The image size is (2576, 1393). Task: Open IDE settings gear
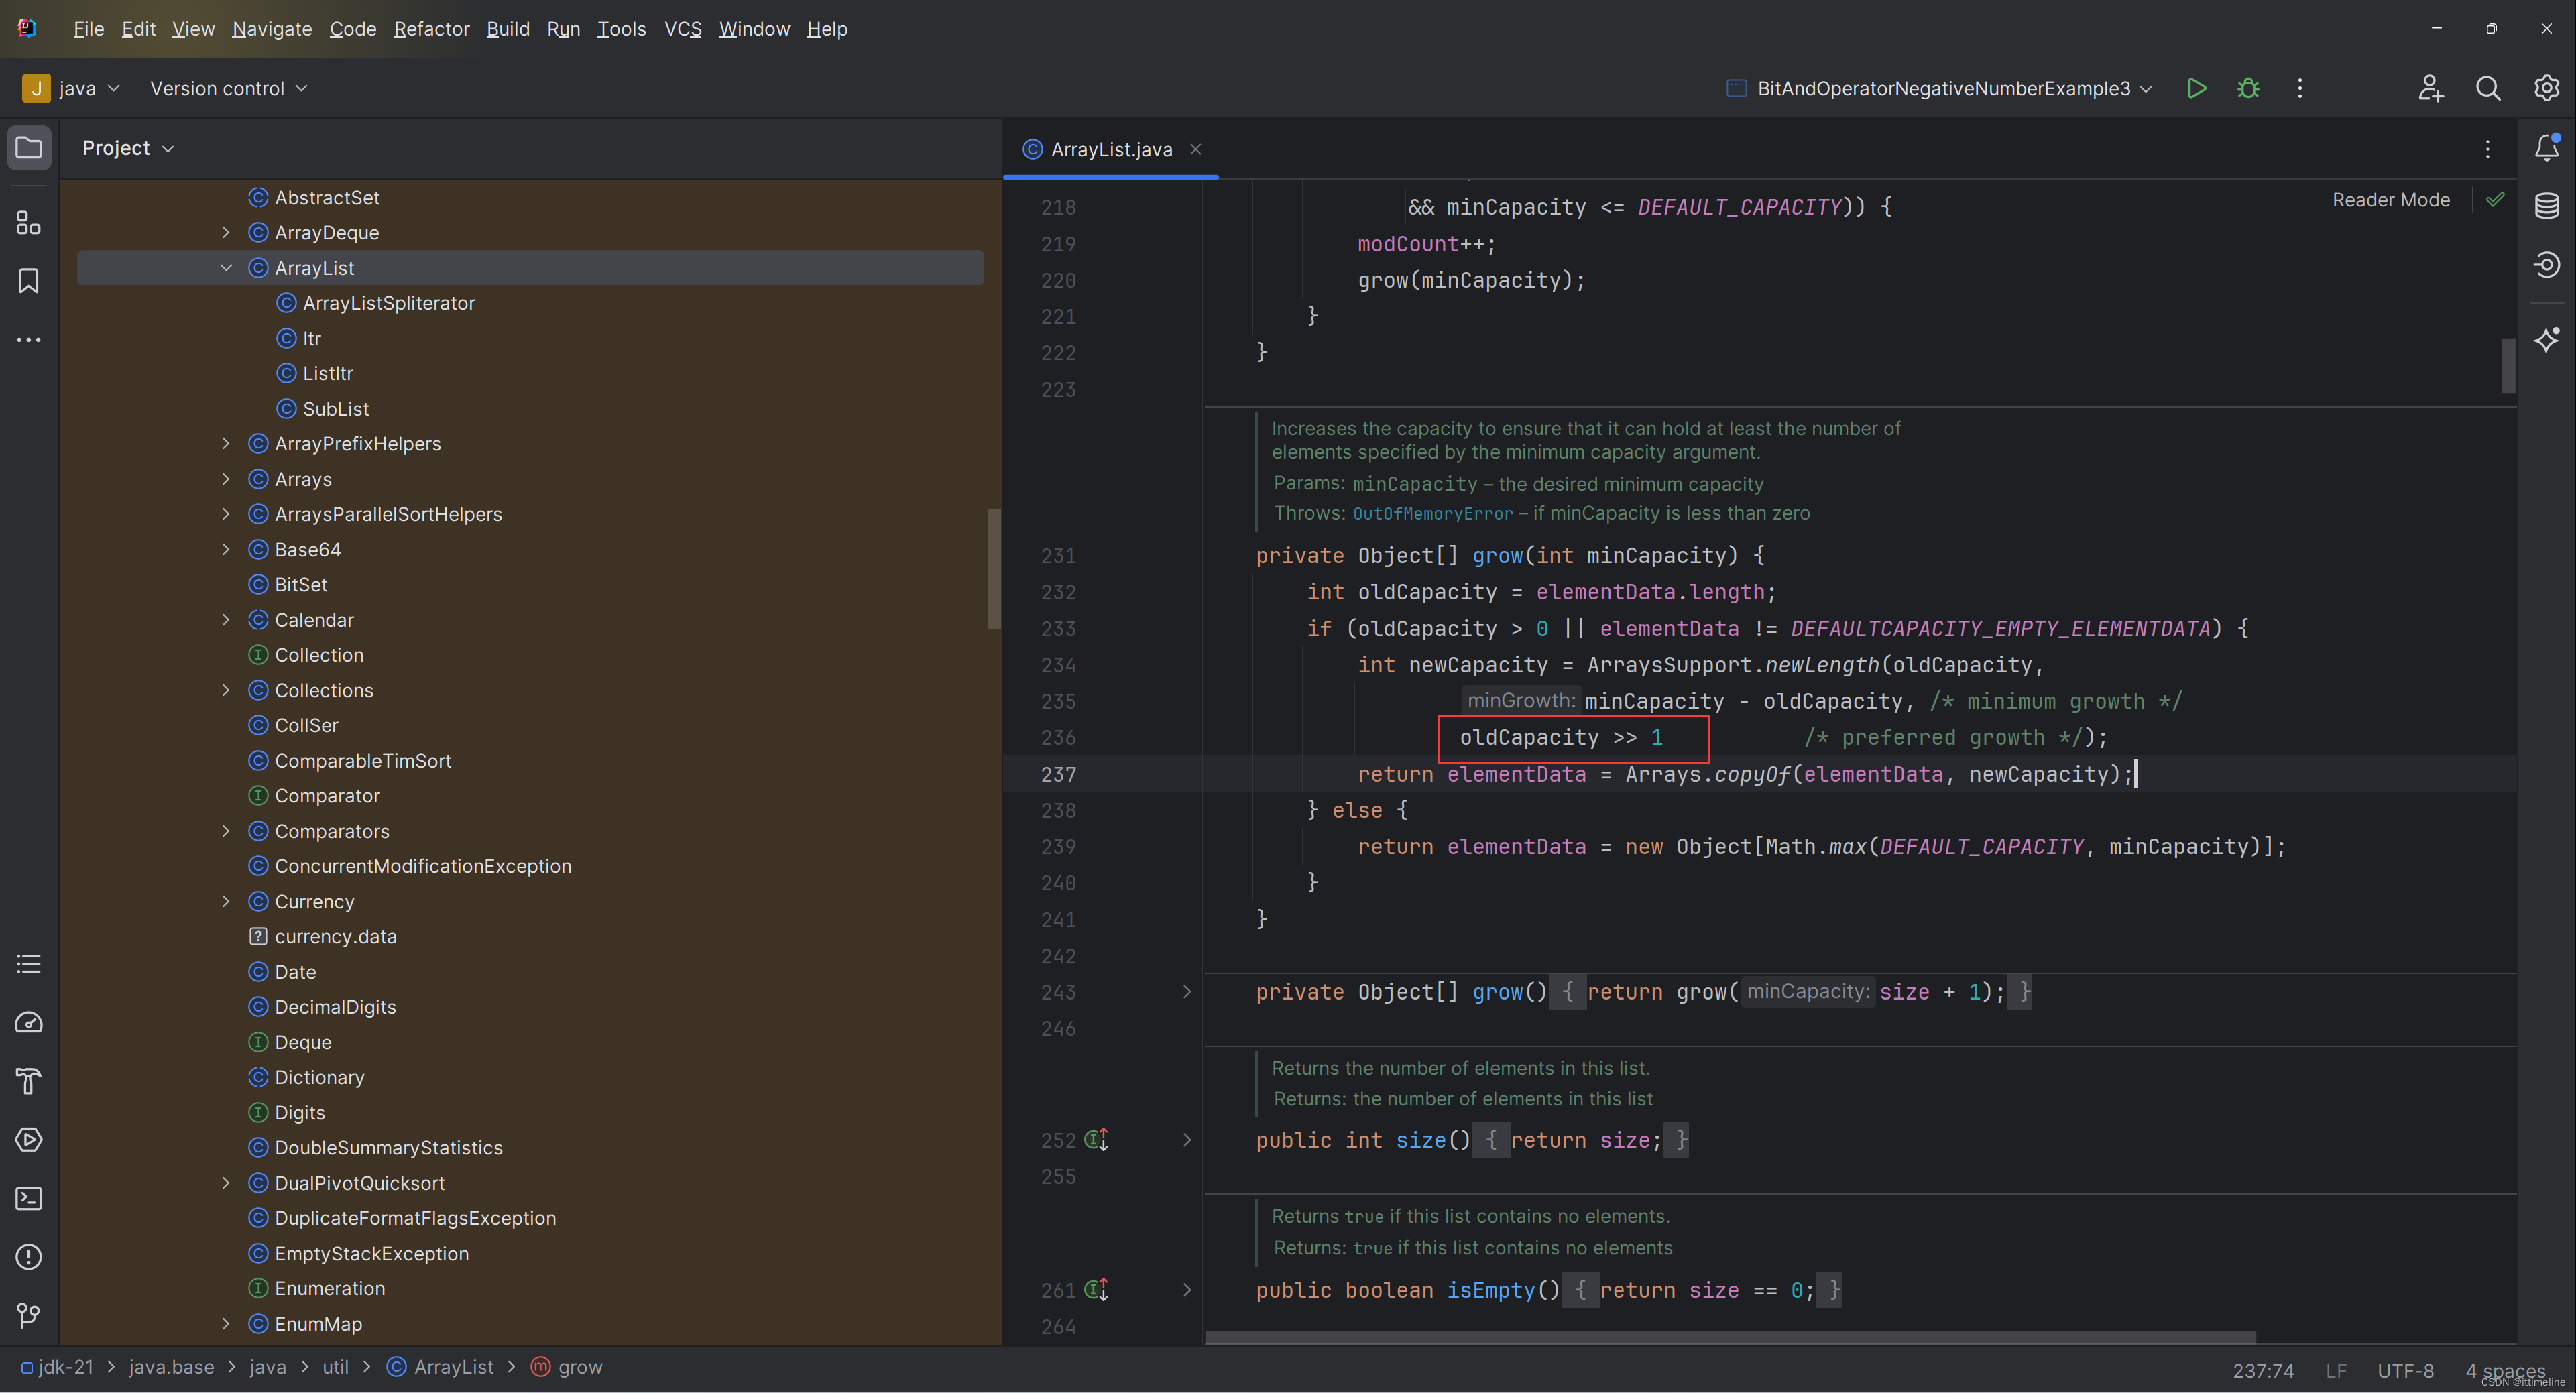click(x=2546, y=88)
